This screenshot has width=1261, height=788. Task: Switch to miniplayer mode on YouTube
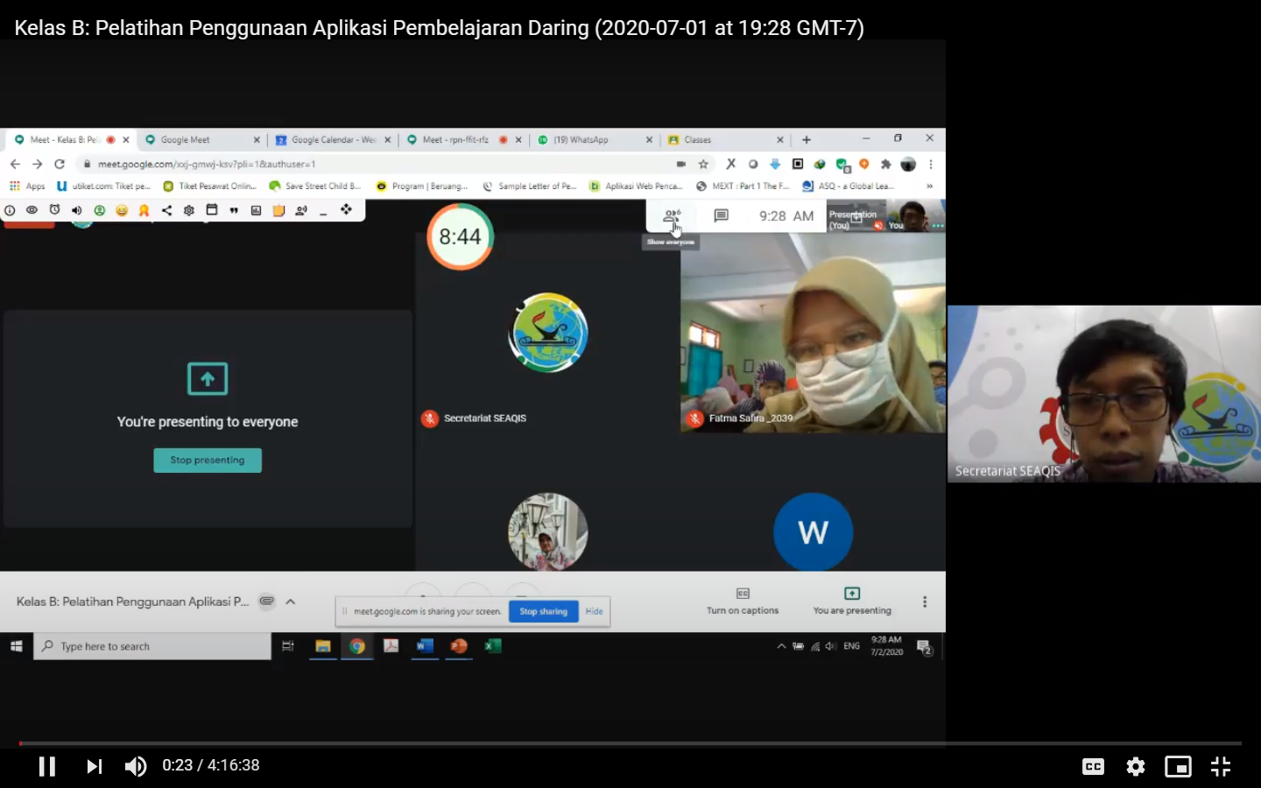click(1178, 766)
